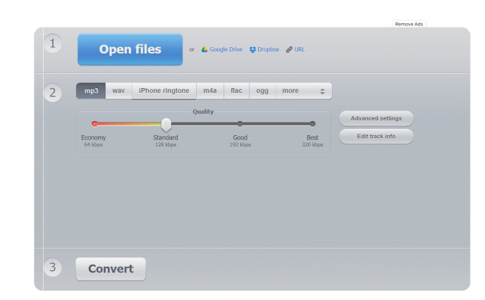Click the Standard quality label
Screen dimensions: 485x300
tap(166, 137)
